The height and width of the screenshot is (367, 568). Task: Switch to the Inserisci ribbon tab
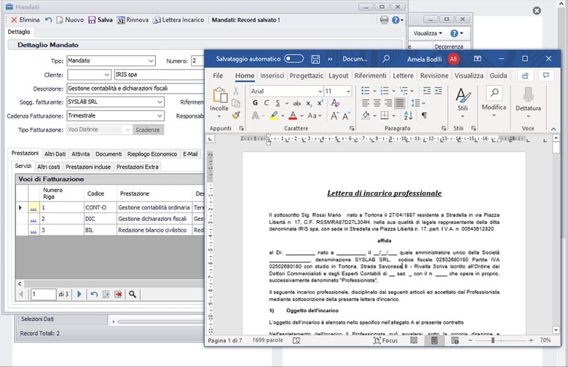coord(272,75)
